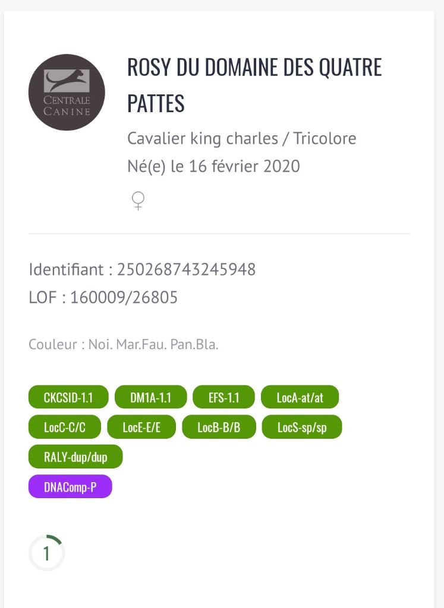The width and height of the screenshot is (444, 608).
Task: Click the Tricolore coat color text
Action: [325, 138]
